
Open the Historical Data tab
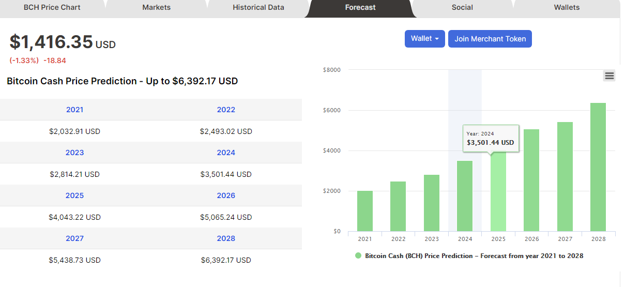tap(258, 8)
